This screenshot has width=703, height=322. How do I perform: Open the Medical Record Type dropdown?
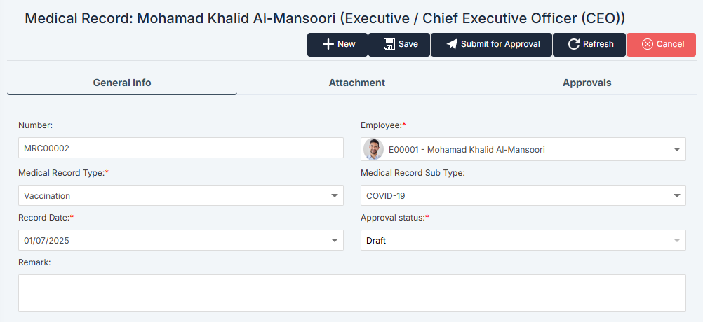(335, 196)
